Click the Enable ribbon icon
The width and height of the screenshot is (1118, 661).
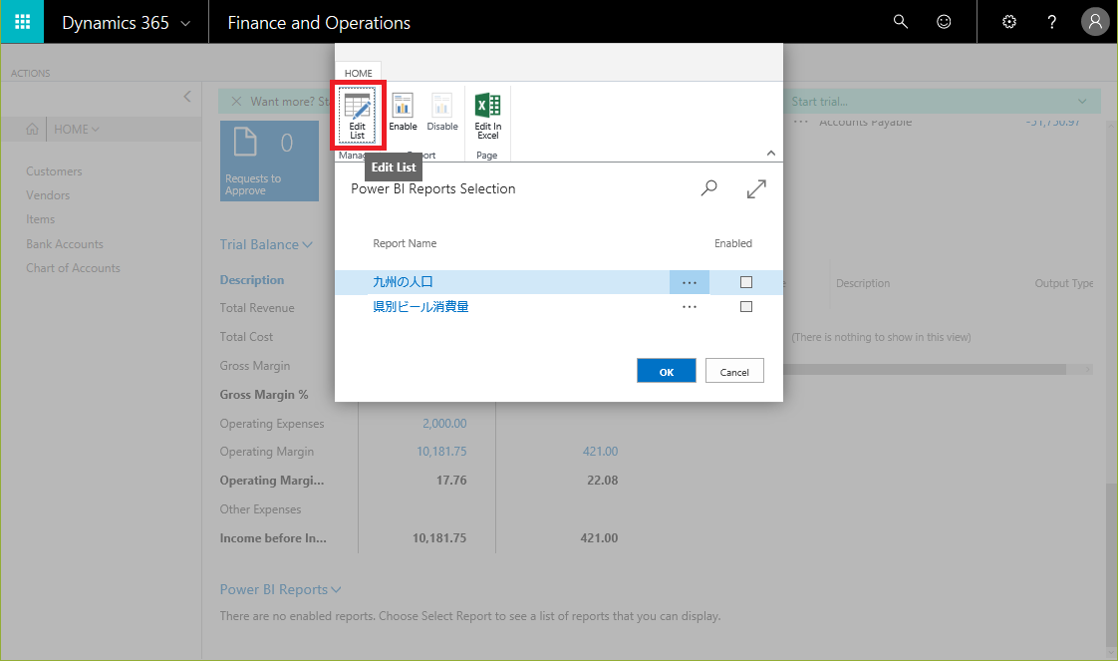tap(403, 113)
